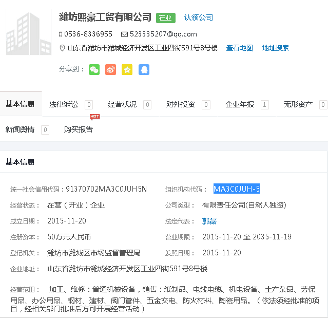The width and height of the screenshot is (328, 318).
Task: Open the 购买报告 tab
Action: click(79, 130)
